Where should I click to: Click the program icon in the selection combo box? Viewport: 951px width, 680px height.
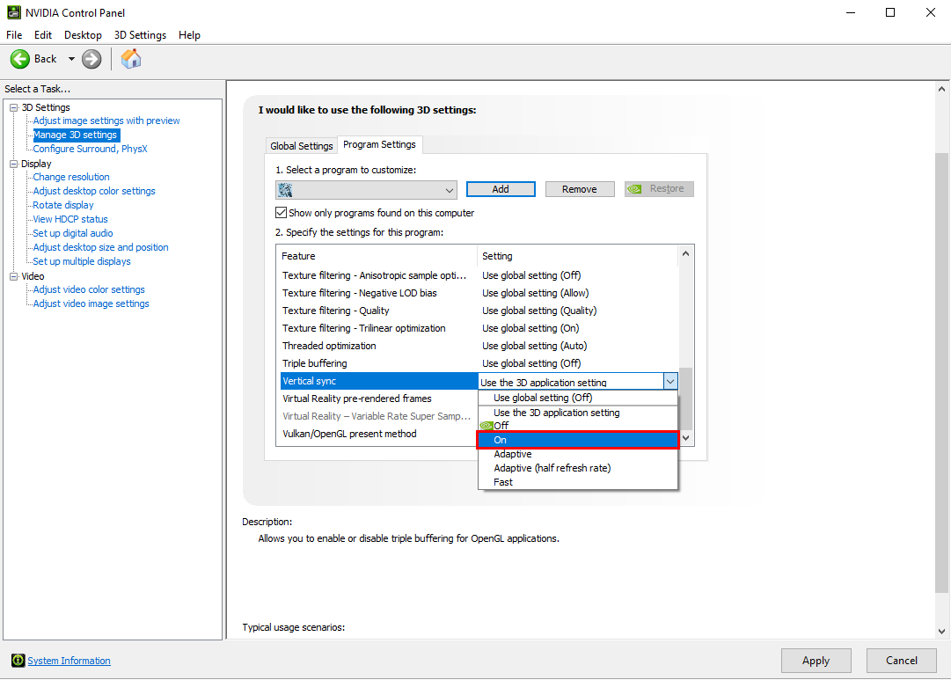click(285, 191)
